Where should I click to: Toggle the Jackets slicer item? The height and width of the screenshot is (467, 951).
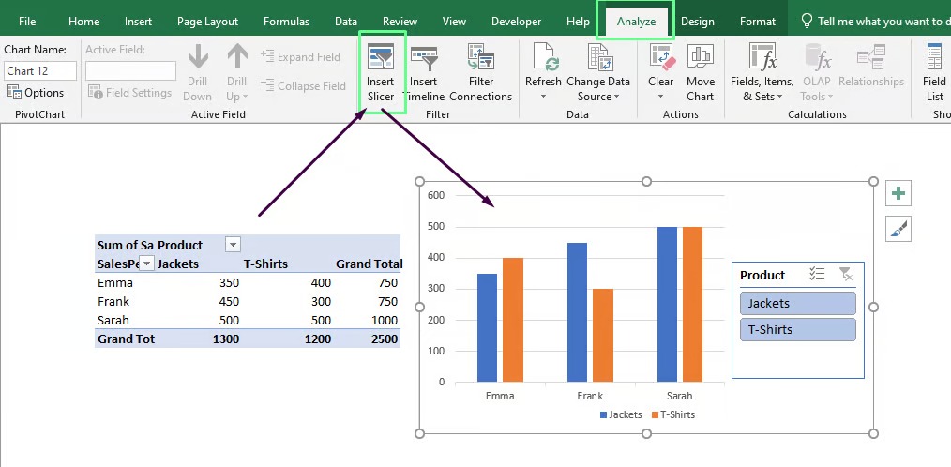(x=797, y=303)
